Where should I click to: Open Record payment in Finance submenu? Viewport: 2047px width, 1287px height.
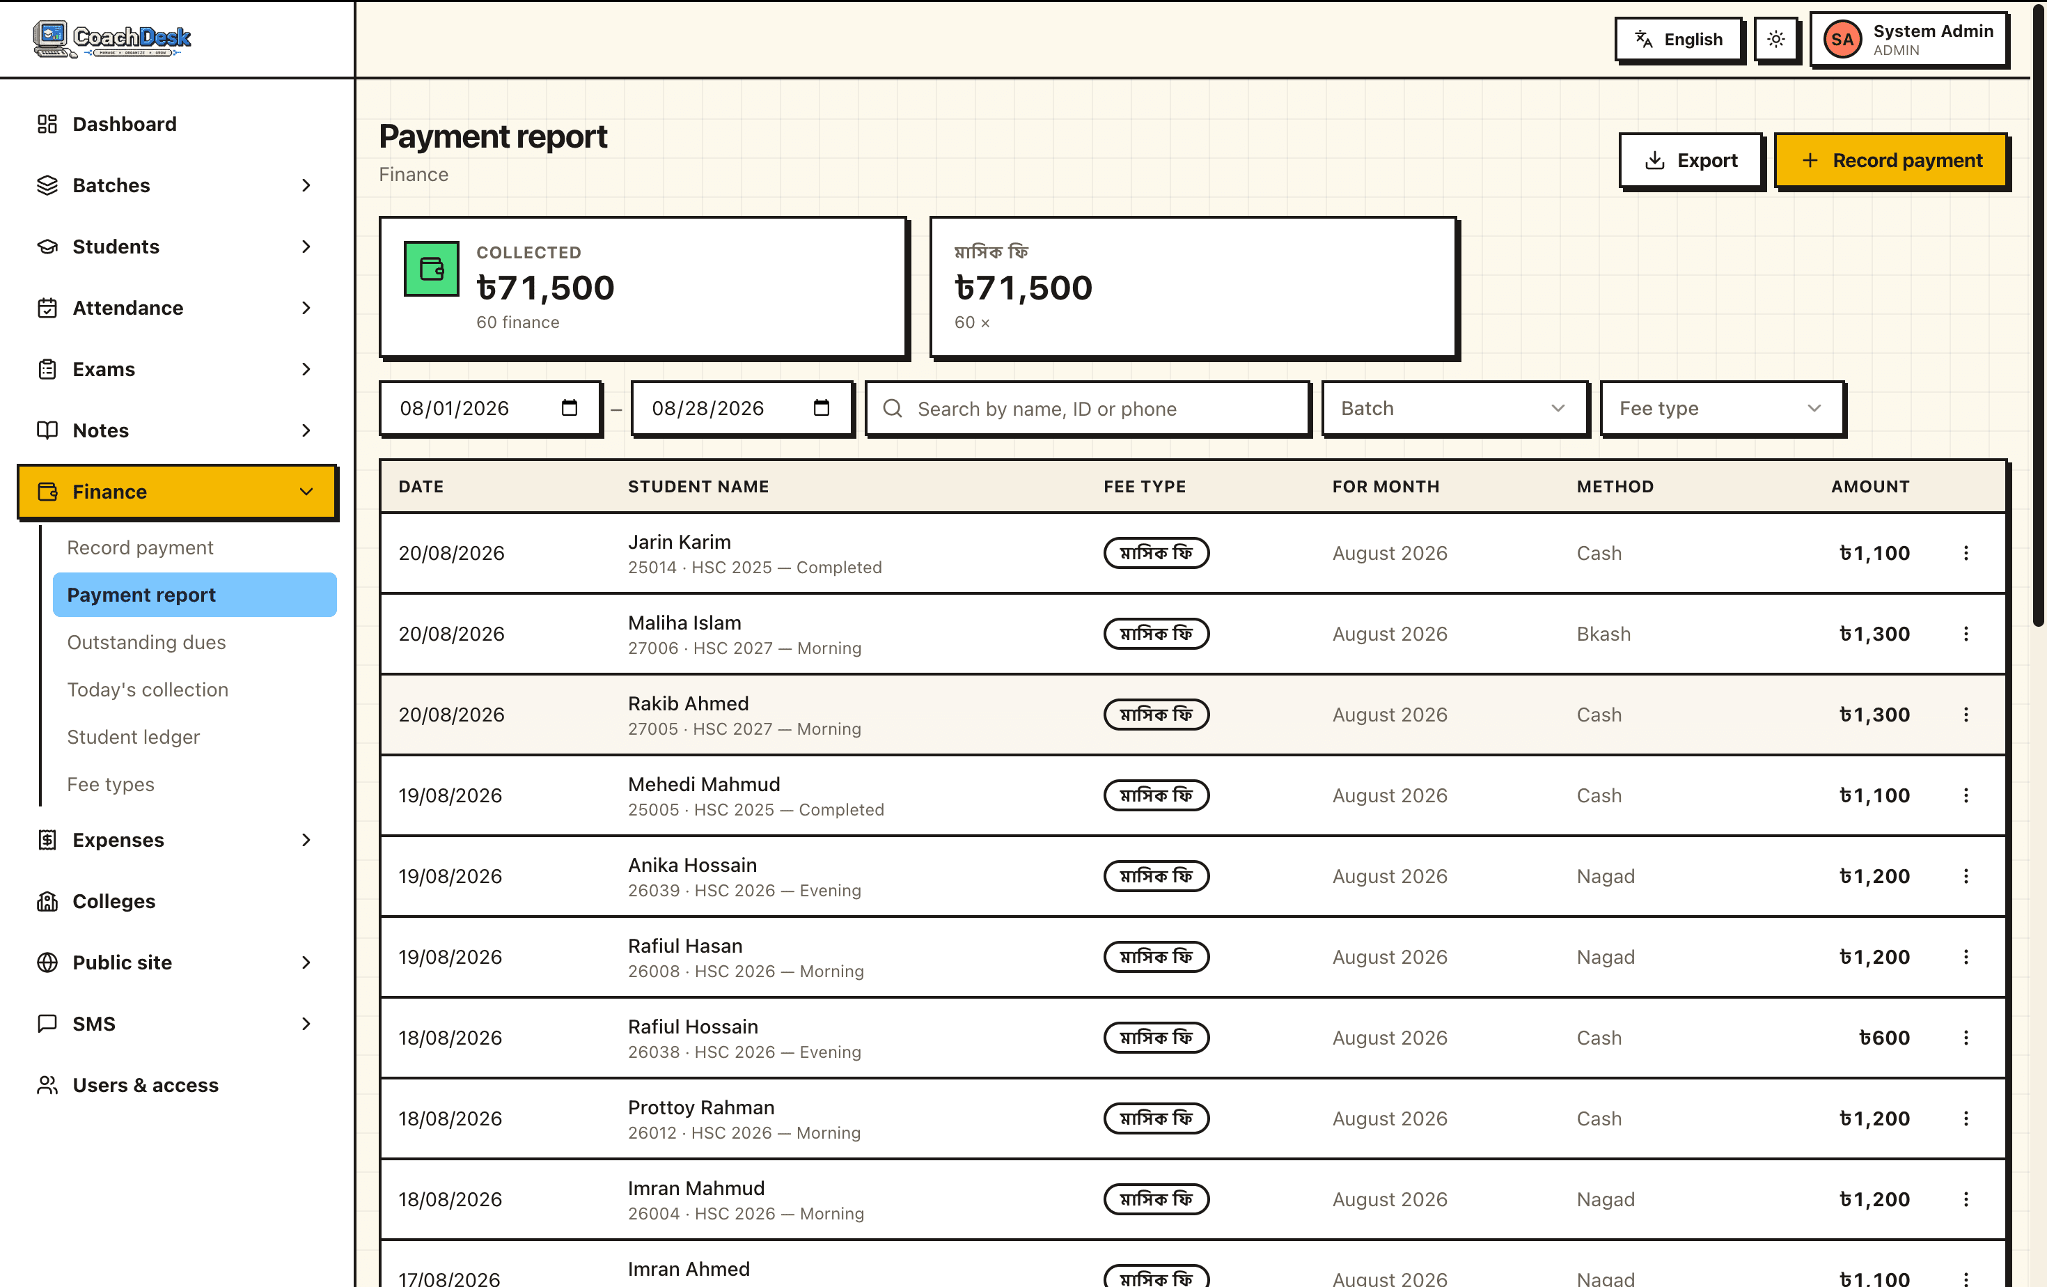pyautogui.click(x=140, y=547)
